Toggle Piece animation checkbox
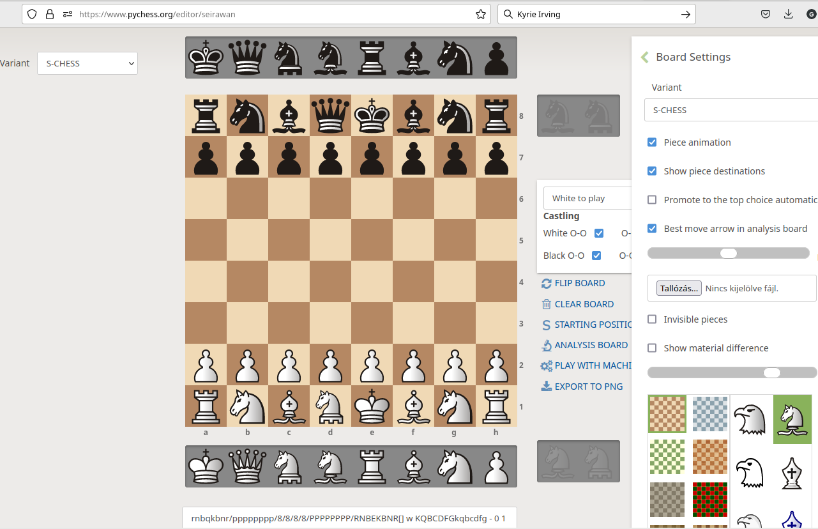Screen dimensions: 818x529 [x=652, y=142]
